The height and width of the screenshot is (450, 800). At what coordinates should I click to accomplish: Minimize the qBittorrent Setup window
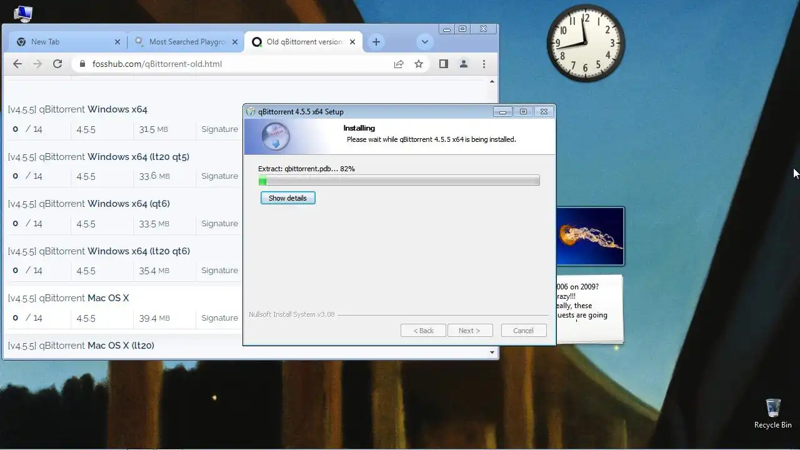pos(502,112)
